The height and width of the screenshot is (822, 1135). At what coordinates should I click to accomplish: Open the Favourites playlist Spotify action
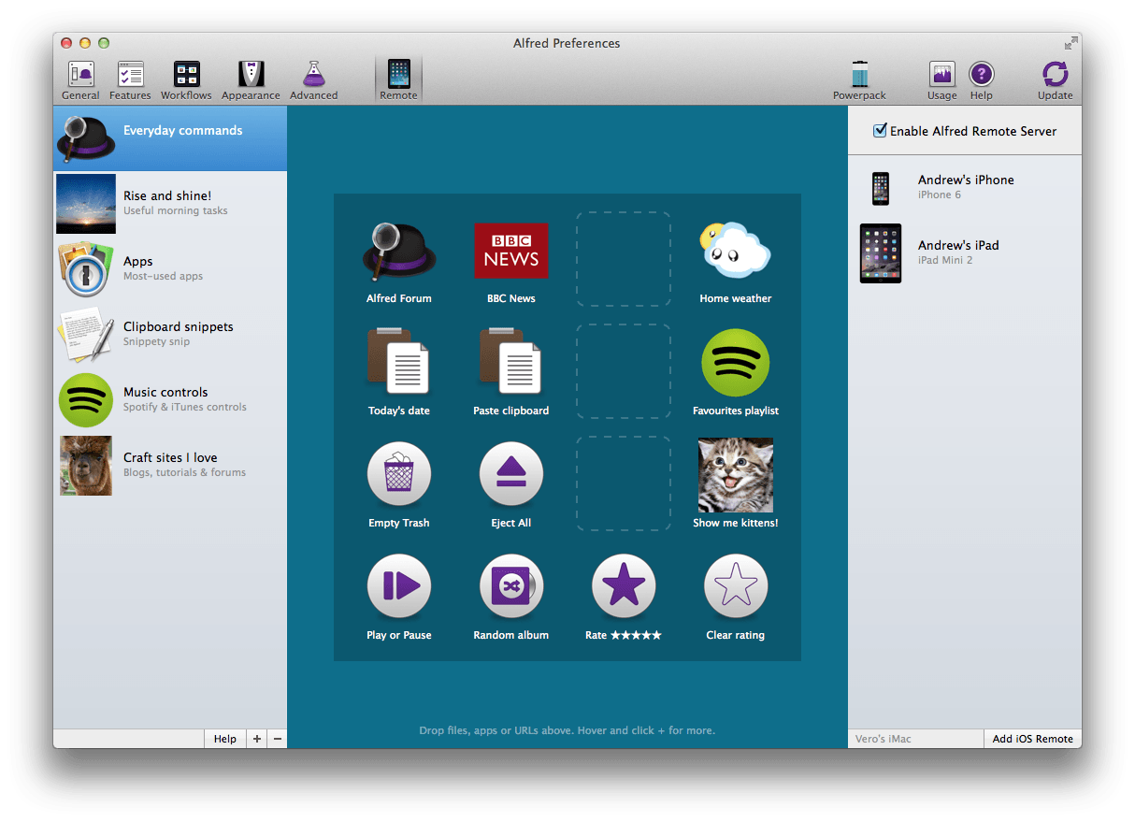(x=736, y=363)
